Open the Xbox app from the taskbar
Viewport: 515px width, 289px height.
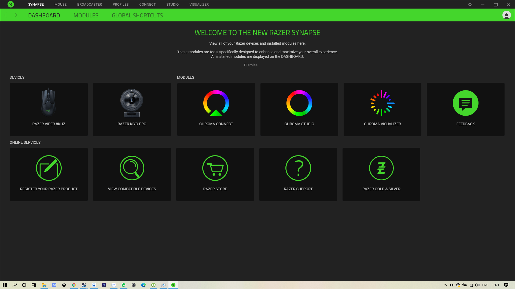click(x=64, y=285)
